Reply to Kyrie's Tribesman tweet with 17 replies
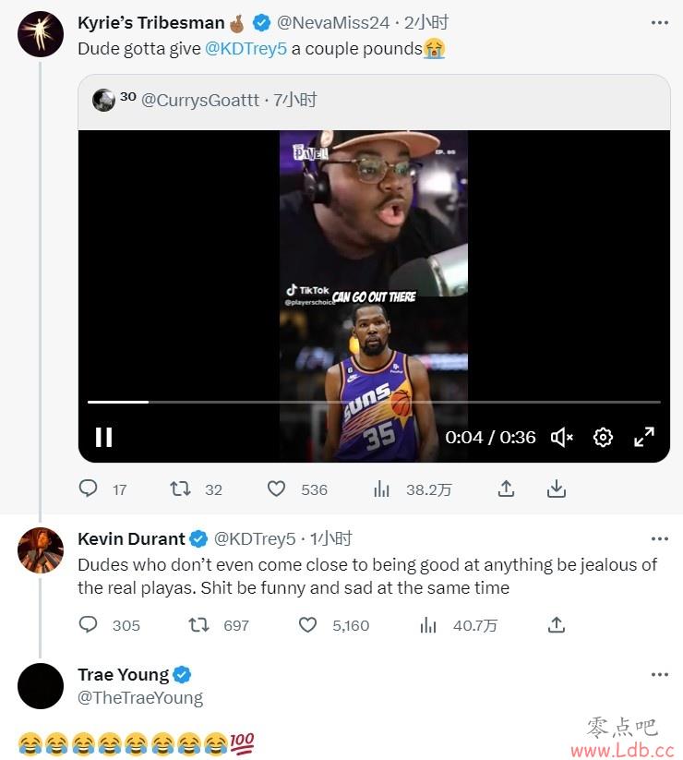 pyautogui.click(x=89, y=489)
